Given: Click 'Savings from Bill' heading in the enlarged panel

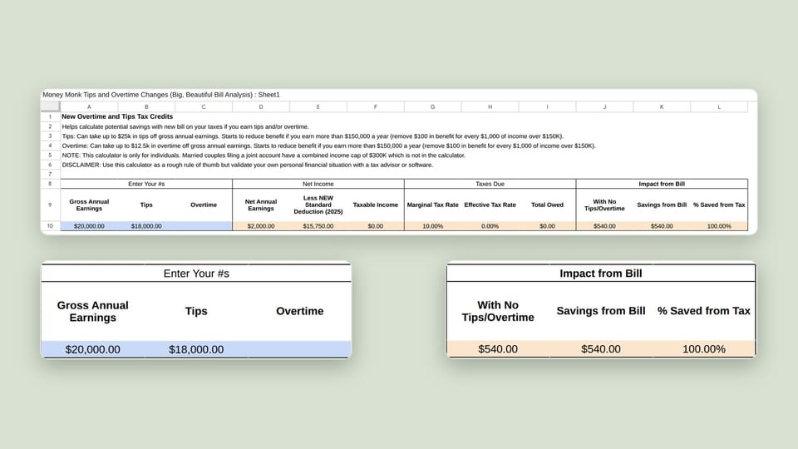Looking at the screenshot, I should (x=601, y=311).
